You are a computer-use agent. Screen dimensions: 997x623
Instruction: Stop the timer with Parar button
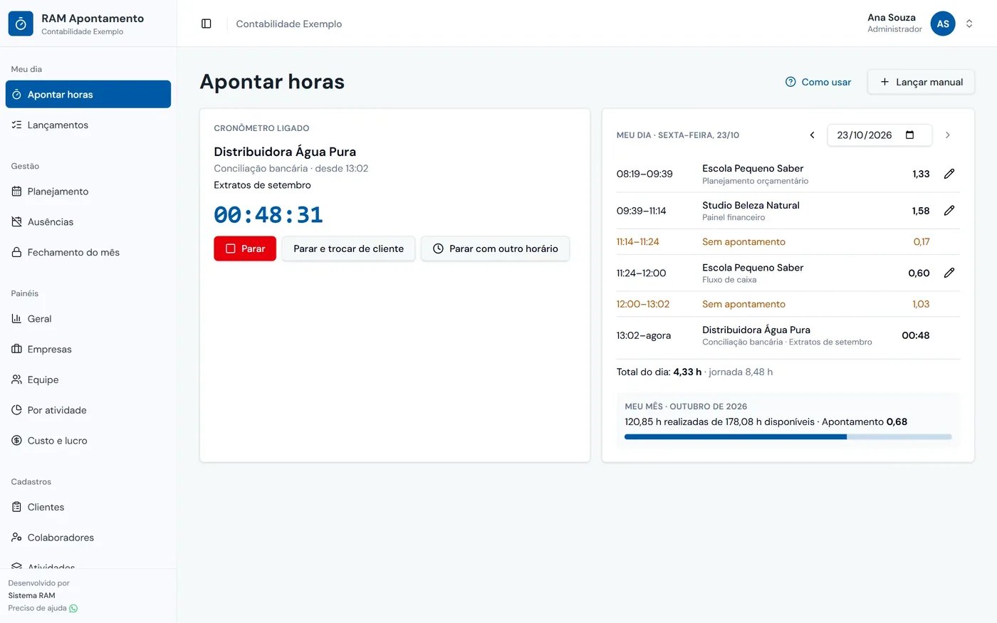[x=245, y=248]
